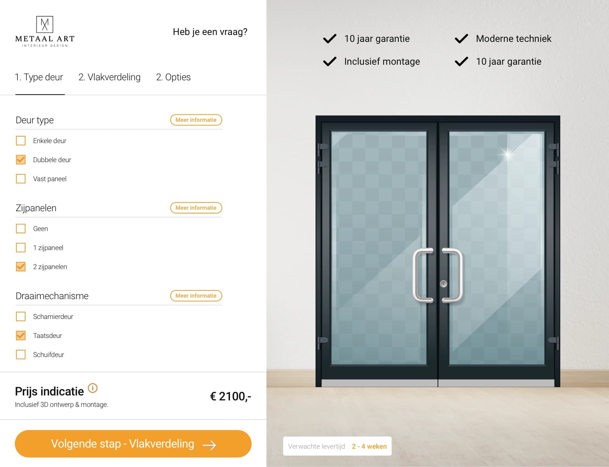This screenshot has width=609, height=467.
Task: Enable the Schuifdeur option
Action: (21, 354)
